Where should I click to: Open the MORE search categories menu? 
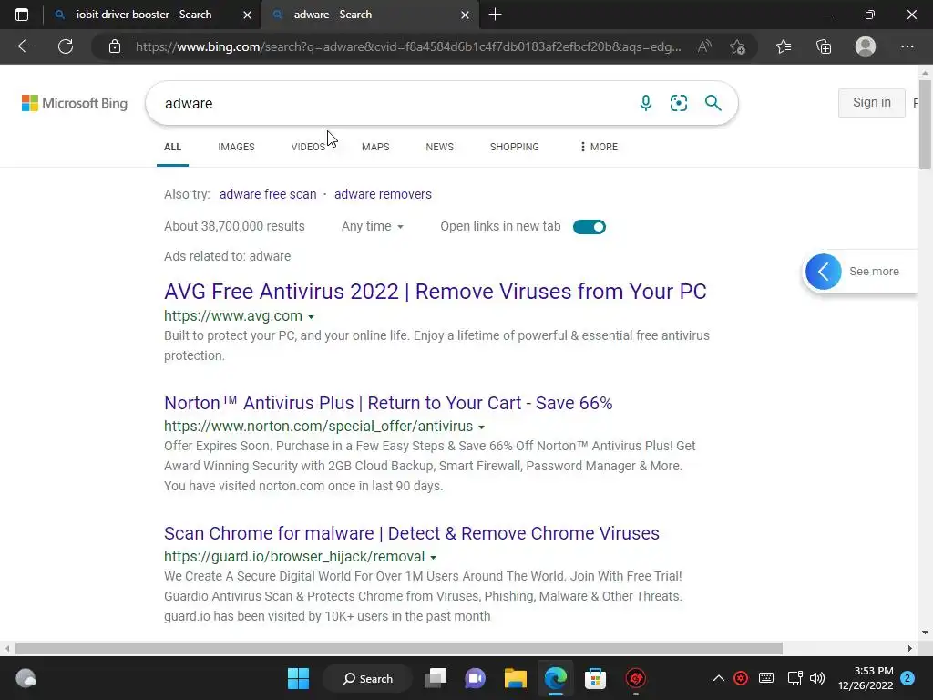[x=599, y=147]
